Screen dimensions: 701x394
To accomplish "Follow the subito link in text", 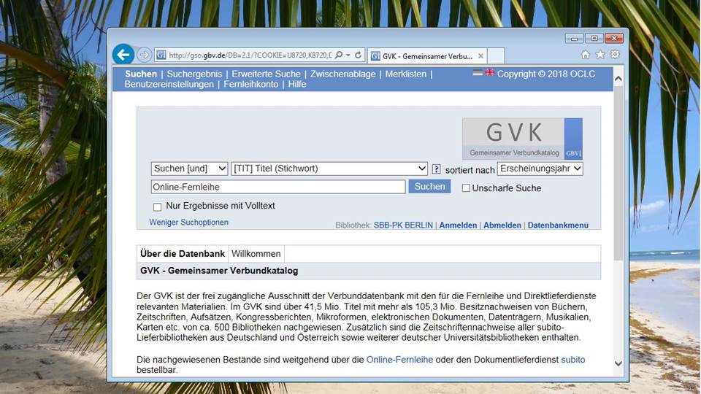I will point(573,360).
